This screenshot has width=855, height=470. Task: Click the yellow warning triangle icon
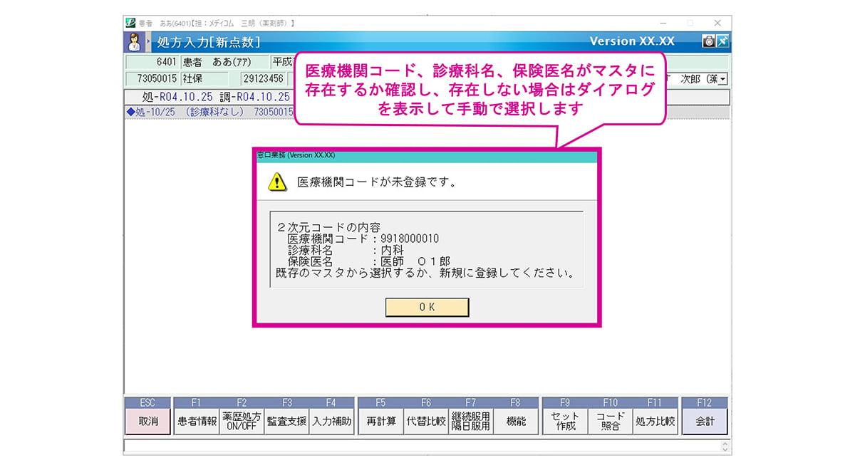(277, 182)
